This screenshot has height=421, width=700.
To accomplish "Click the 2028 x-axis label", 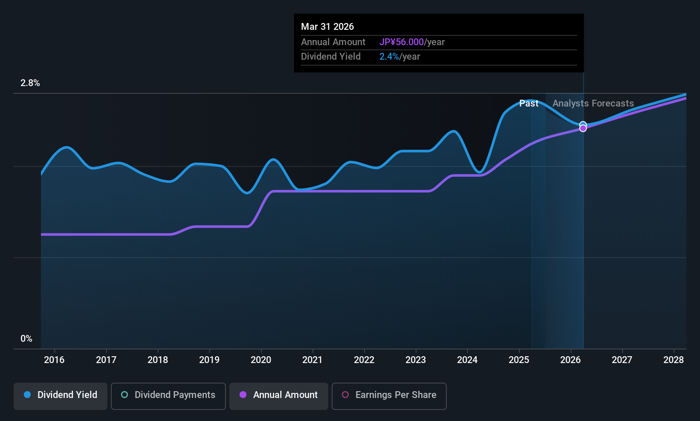I will pyautogui.click(x=674, y=360).
